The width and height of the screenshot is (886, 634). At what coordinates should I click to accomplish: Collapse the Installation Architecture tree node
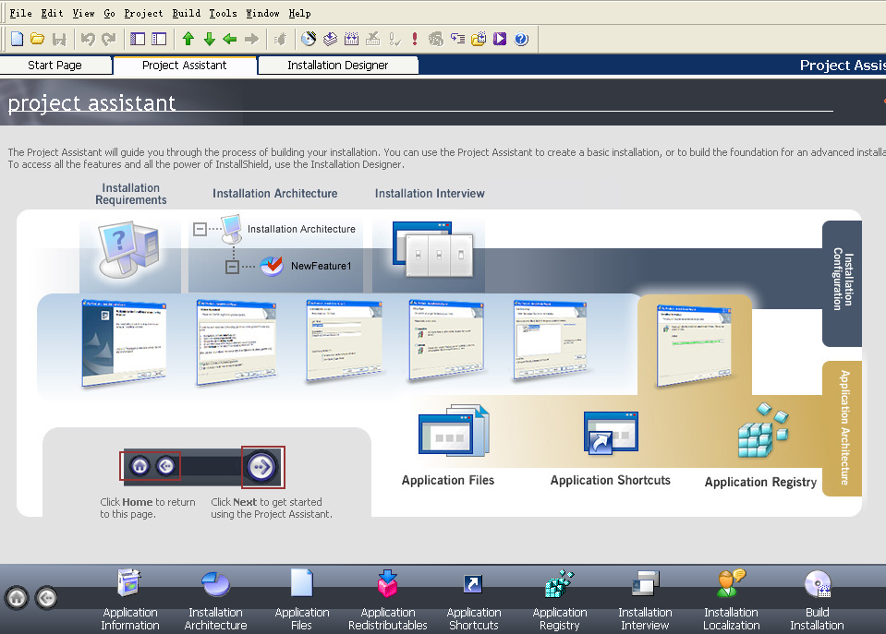(200, 229)
